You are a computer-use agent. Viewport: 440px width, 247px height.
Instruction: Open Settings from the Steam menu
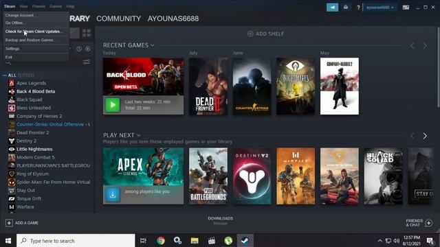tap(12, 49)
